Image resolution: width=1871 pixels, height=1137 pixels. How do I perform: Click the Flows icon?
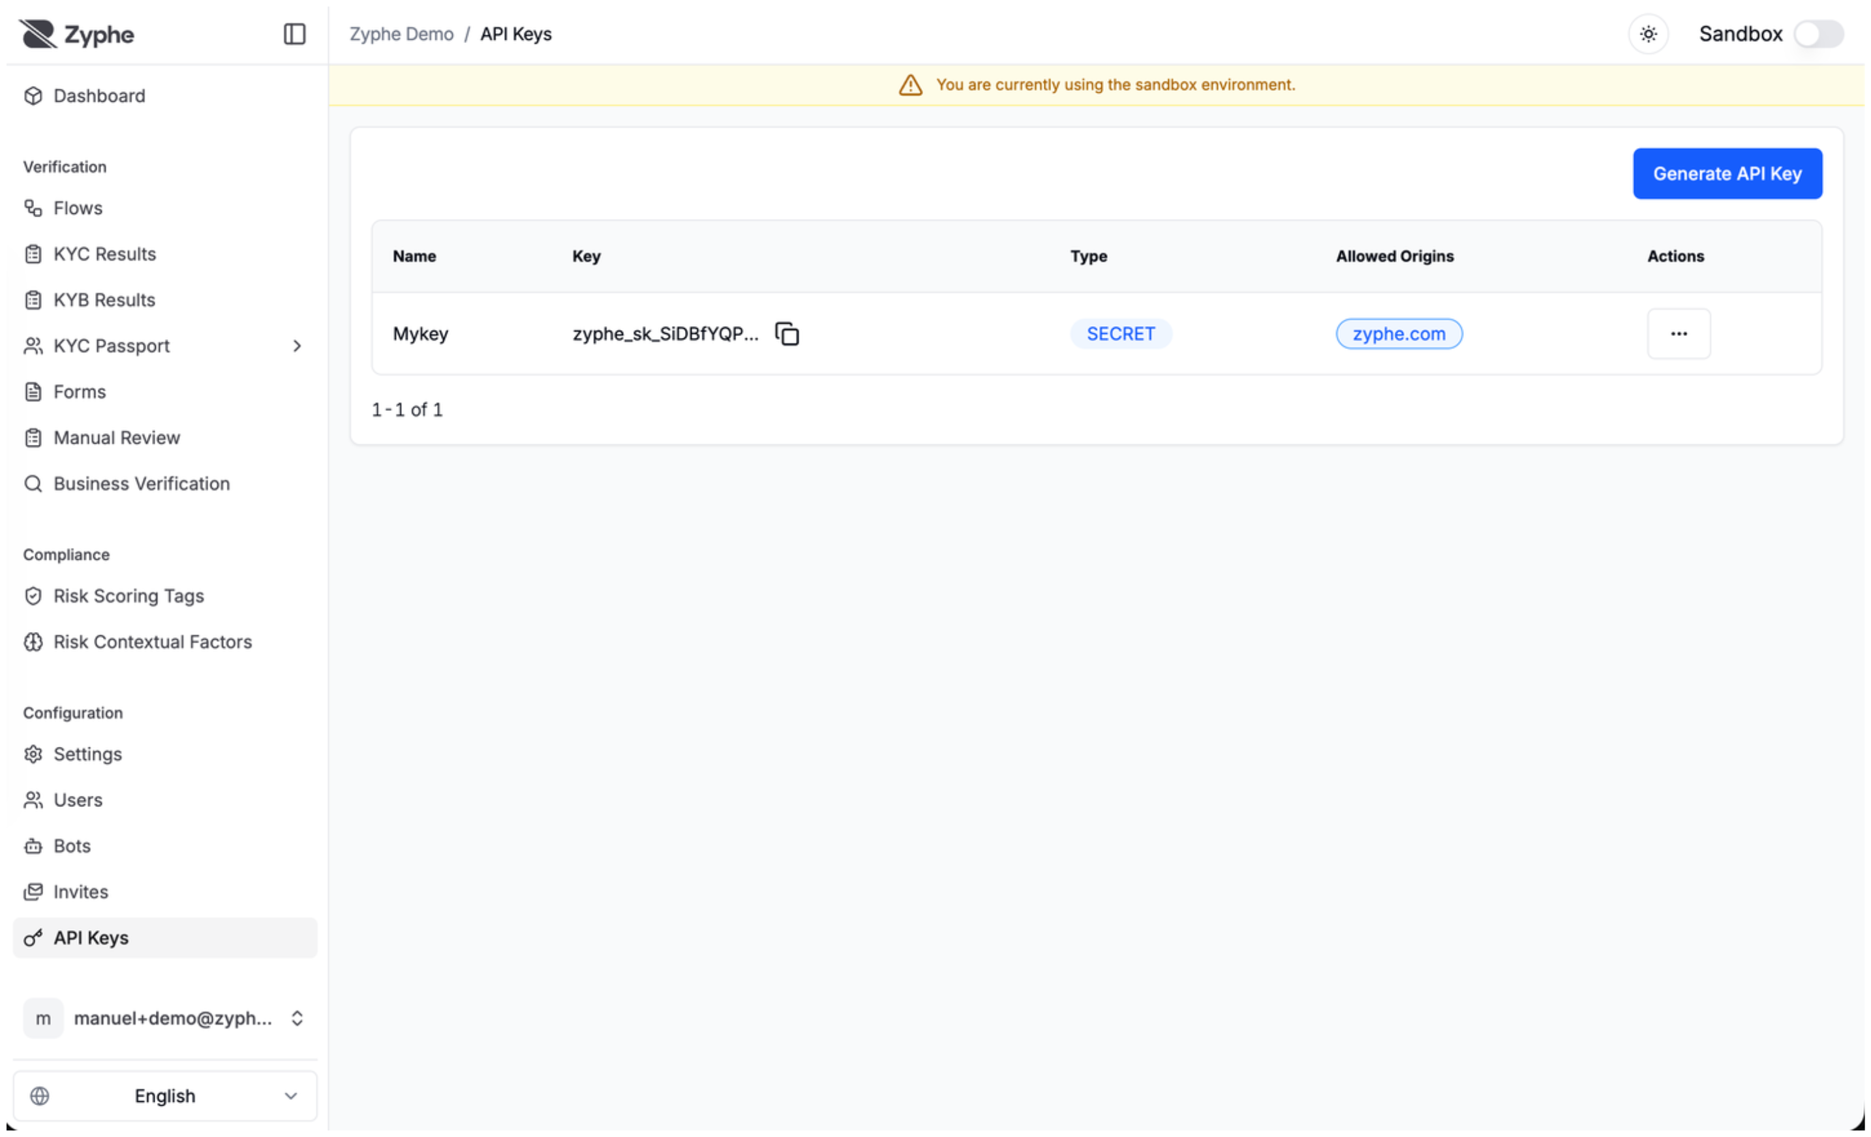[33, 208]
